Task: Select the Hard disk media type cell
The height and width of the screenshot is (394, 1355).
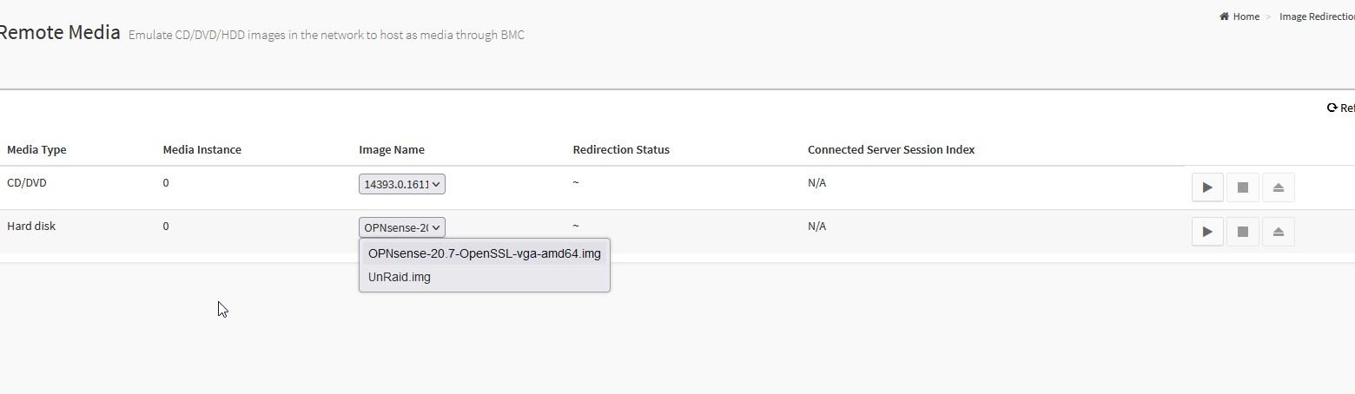Action: click(31, 226)
